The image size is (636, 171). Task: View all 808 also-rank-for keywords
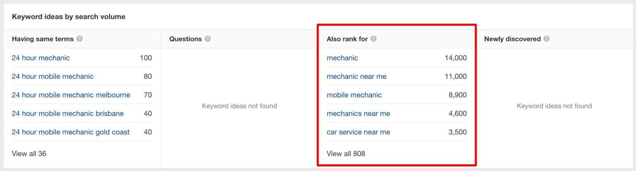[346, 154]
